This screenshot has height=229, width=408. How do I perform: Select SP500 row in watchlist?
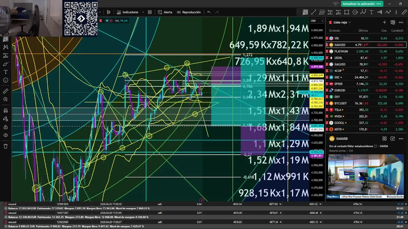coord(366,84)
